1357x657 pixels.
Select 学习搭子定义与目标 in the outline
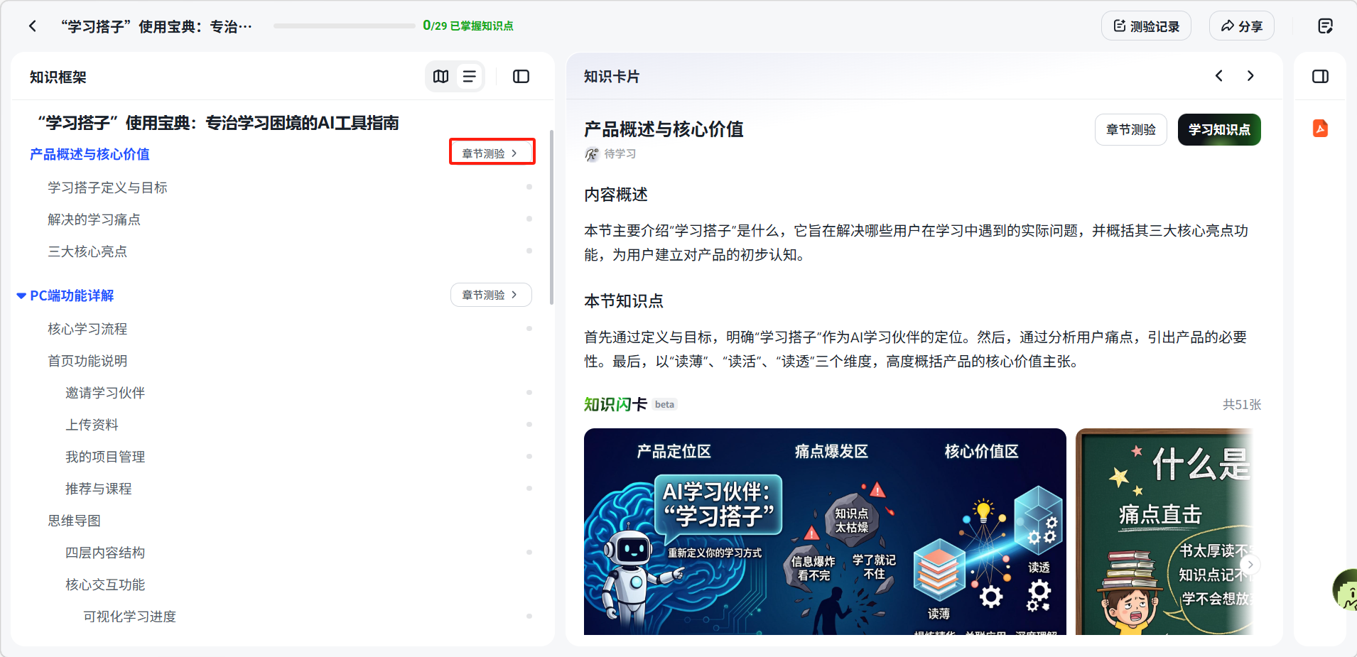[107, 188]
